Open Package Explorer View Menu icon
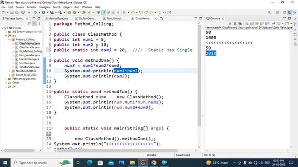298x167 pixels. click(39, 24)
